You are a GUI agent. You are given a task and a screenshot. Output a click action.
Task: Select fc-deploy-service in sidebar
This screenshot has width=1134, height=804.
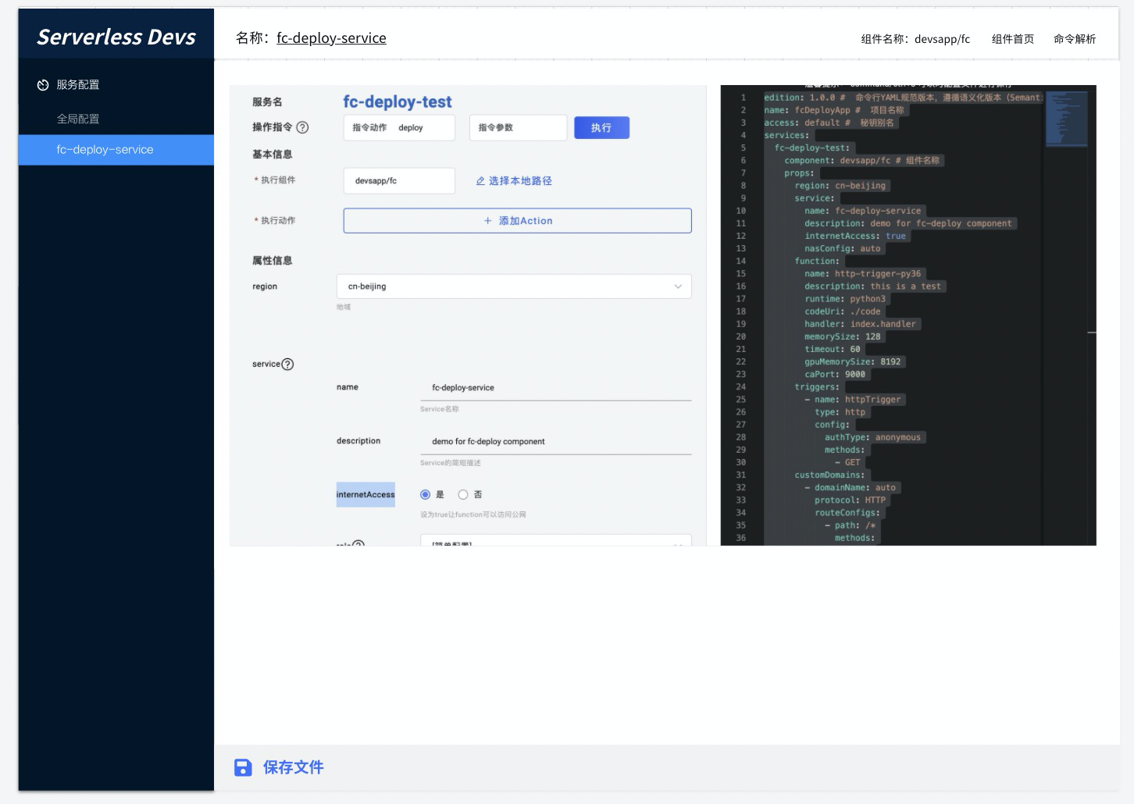click(116, 150)
